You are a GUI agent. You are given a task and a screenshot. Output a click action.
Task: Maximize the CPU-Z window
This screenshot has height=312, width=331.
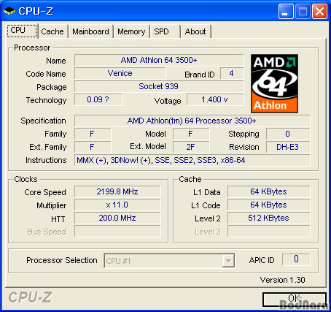pos(303,11)
